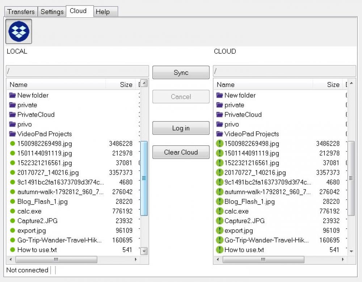
Task: Click the green dot next to How to use.txt
Action: pyautogui.click(x=13, y=250)
